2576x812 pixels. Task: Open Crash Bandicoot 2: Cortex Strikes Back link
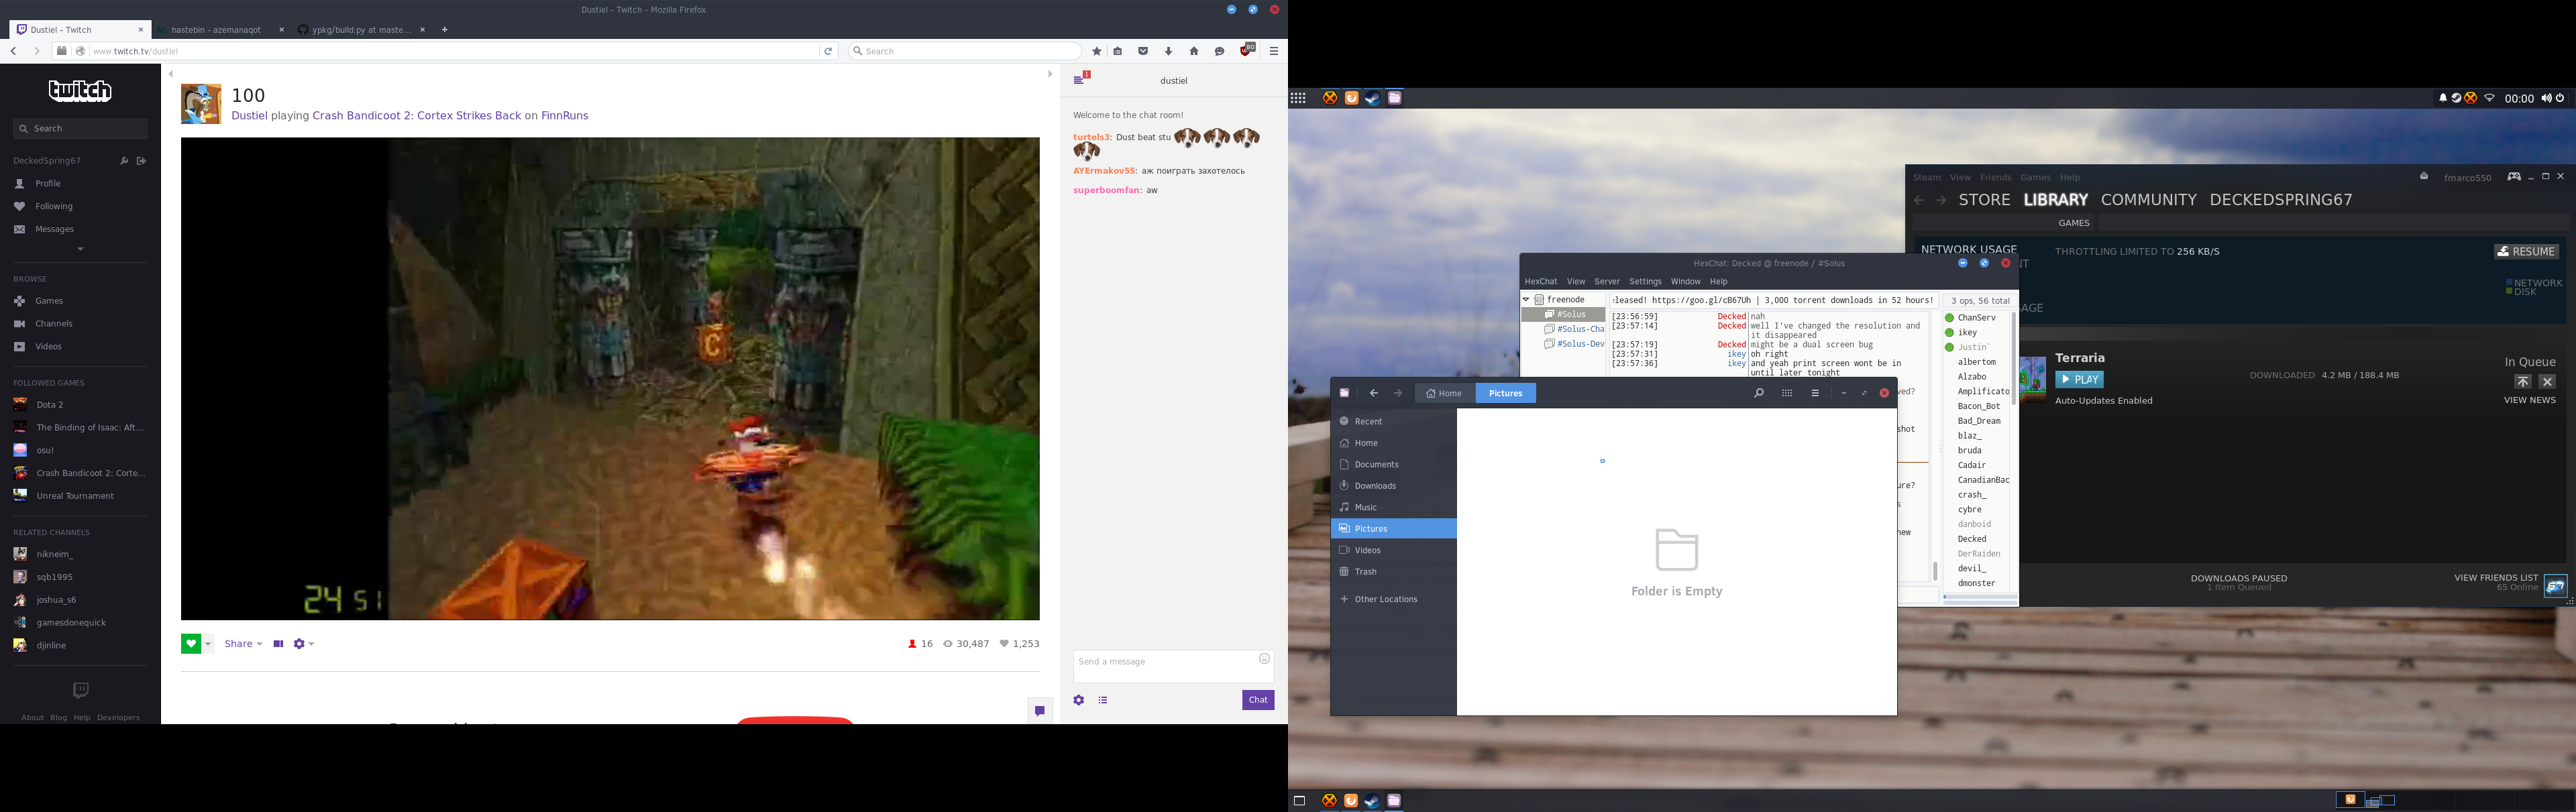[x=417, y=116]
